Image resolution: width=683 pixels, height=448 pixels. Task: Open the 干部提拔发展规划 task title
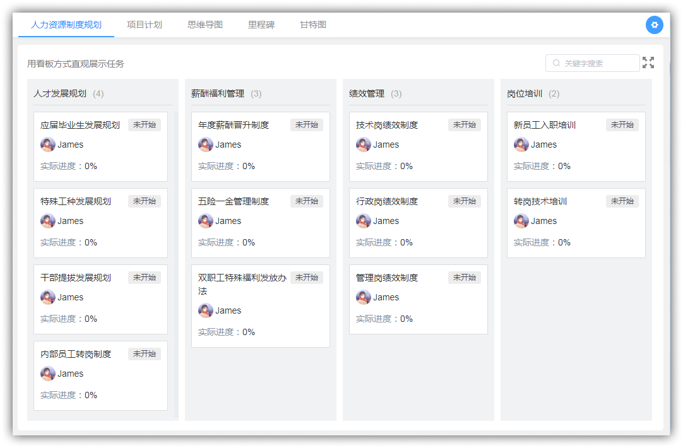tap(76, 278)
